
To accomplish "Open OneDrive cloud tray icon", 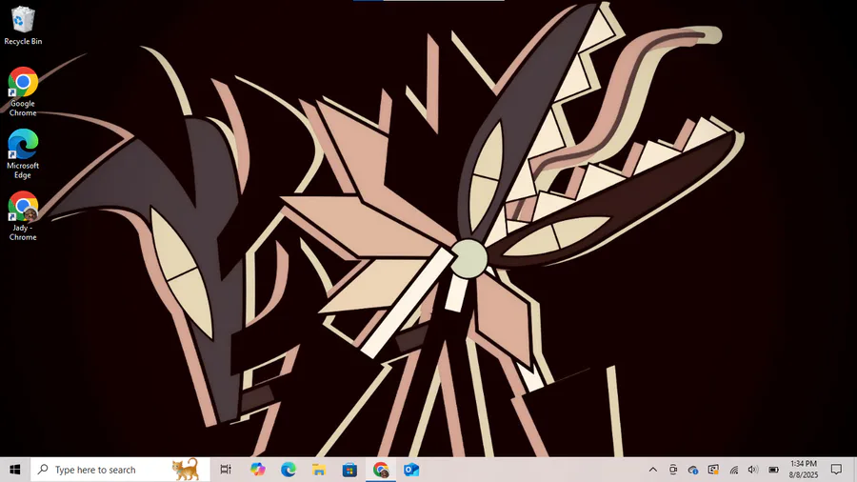I will [693, 470].
